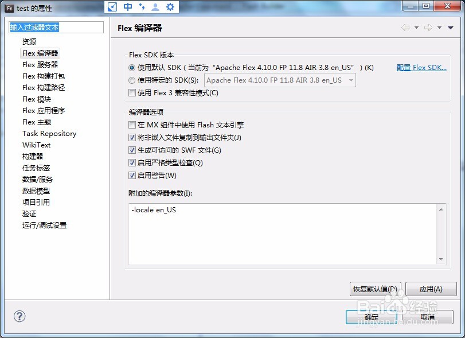Select 运行/调试设置 in the tree
Image resolution: width=465 pixels, height=338 pixels.
click(44, 226)
